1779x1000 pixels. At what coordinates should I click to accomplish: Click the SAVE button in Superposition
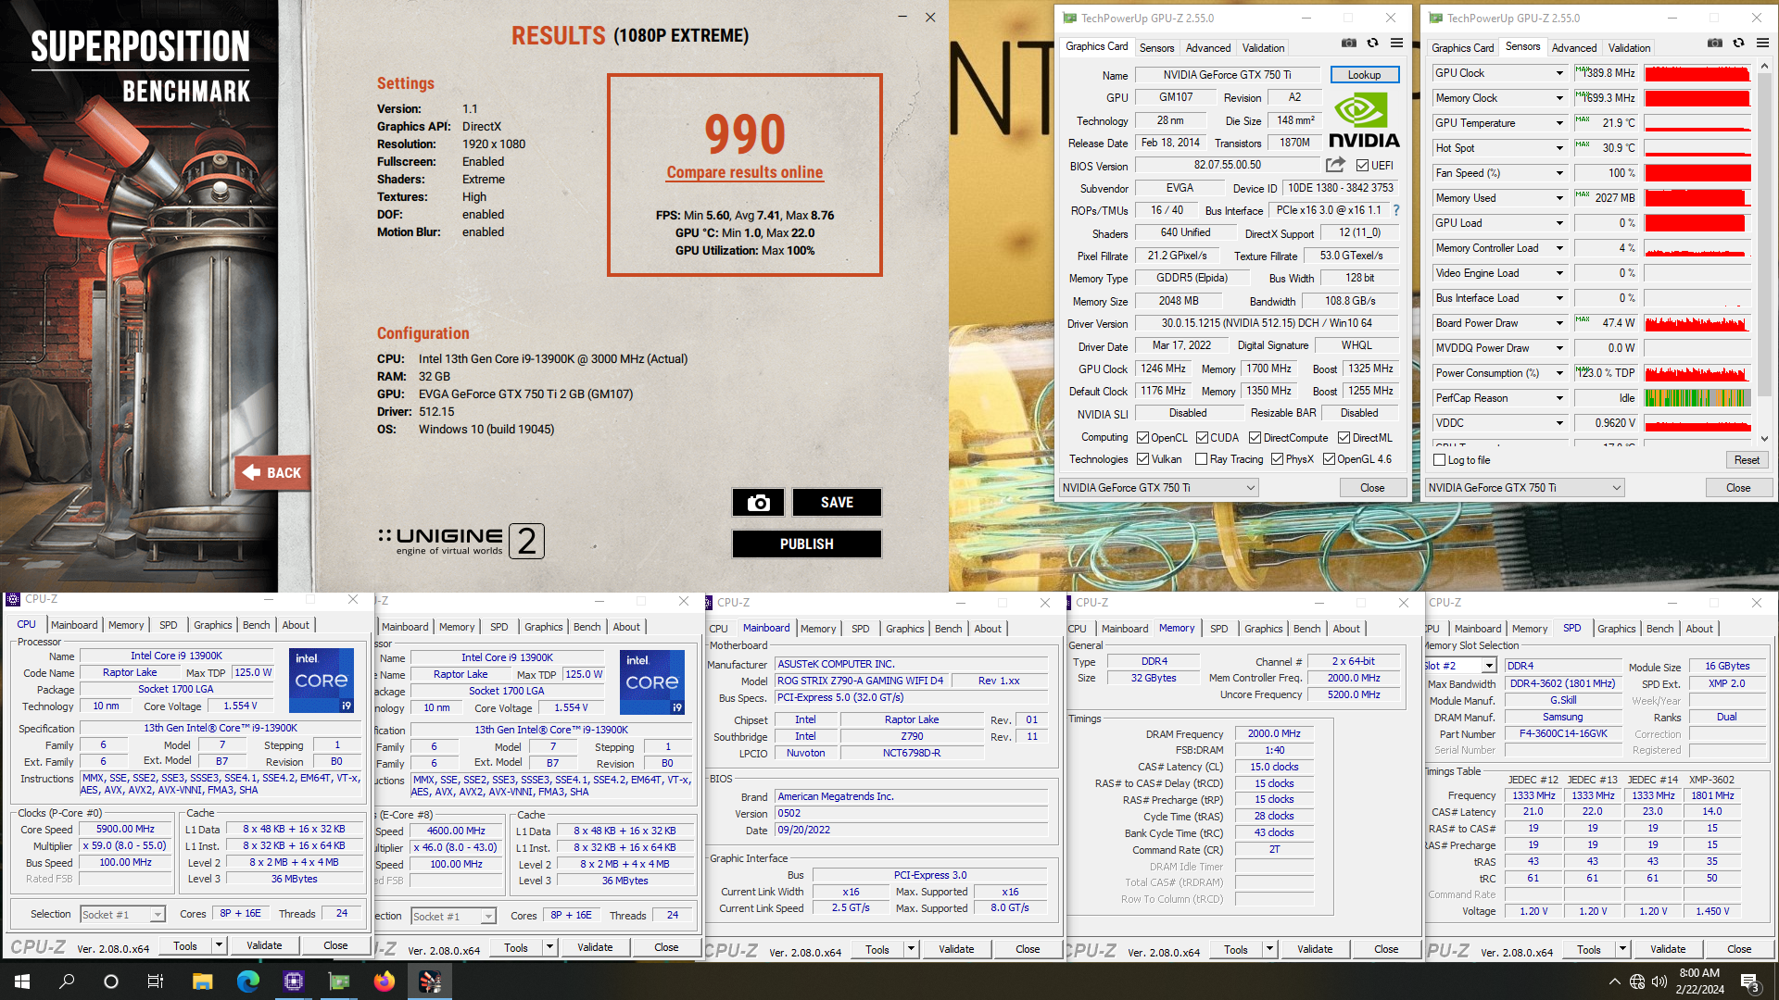pyautogui.click(x=837, y=503)
